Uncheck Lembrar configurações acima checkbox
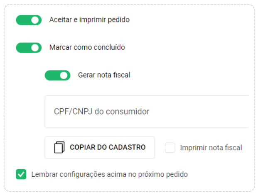Image resolution: width=258 pixels, height=195 pixels. click(21, 174)
